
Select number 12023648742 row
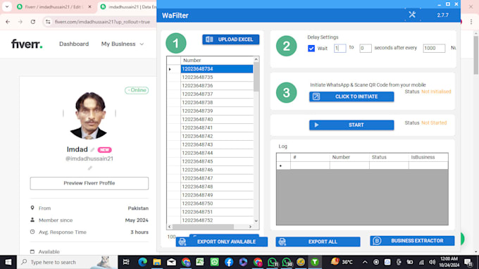point(216,136)
